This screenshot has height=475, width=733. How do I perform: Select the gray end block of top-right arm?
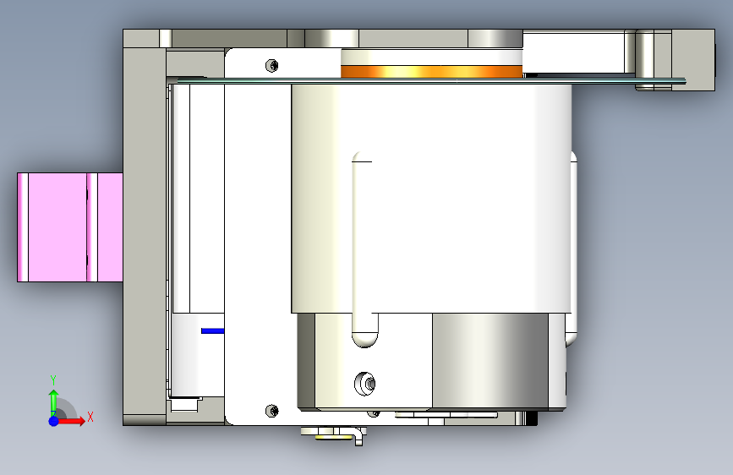(692, 60)
